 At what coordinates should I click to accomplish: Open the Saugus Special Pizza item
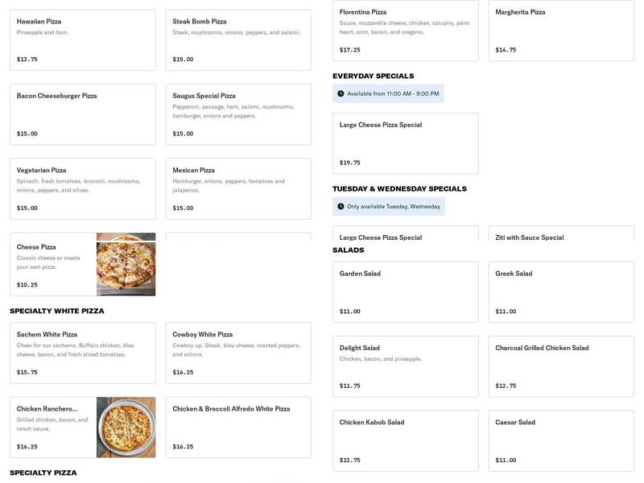pyautogui.click(x=237, y=113)
